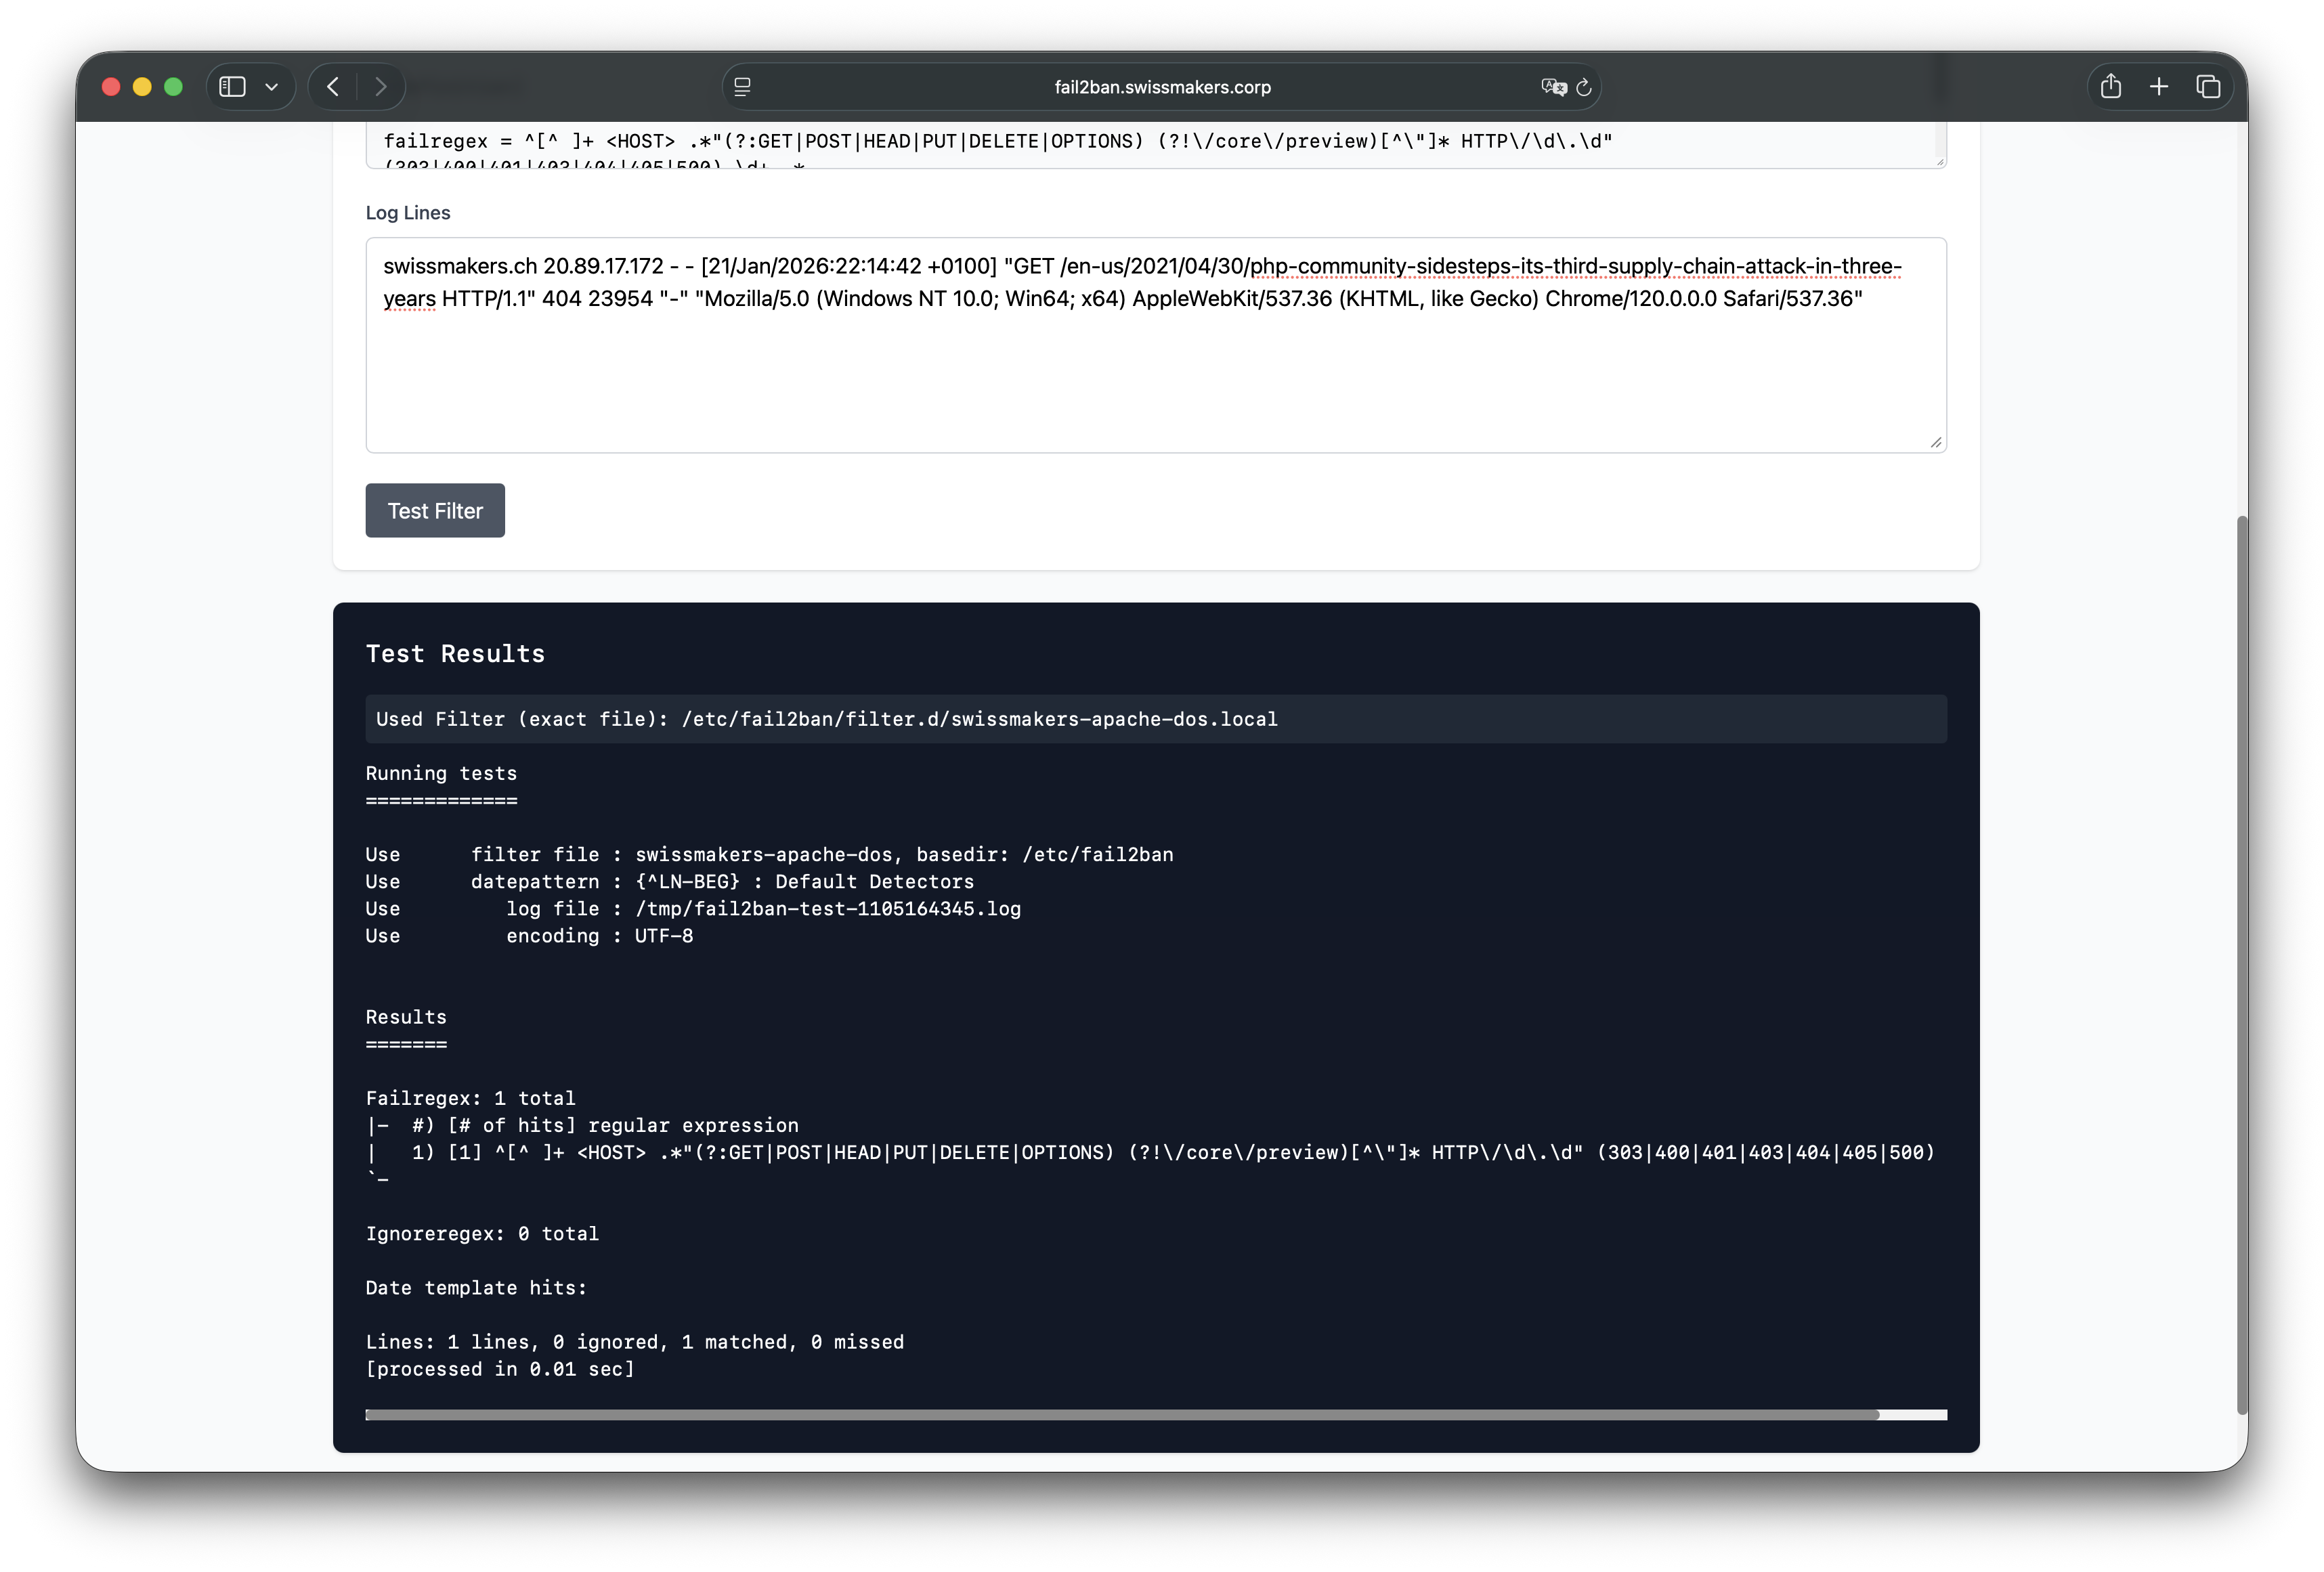Open the Share menu icon
This screenshot has width=2324, height=1572.
[2110, 87]
